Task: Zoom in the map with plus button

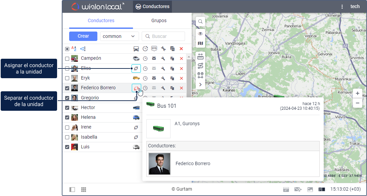Action: tap(358, 94)
